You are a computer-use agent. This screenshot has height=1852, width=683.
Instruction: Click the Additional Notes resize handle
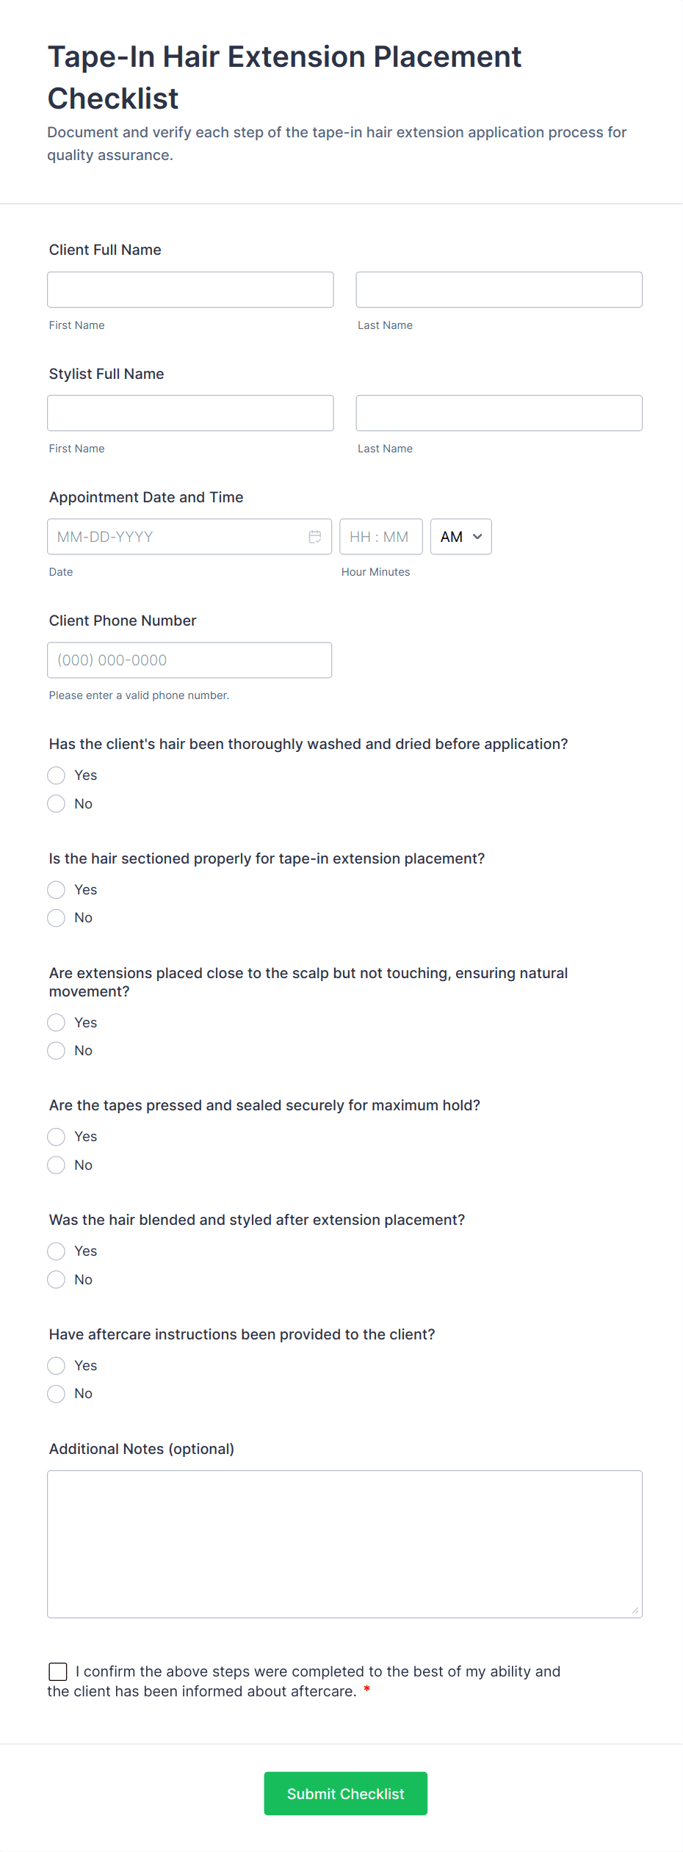point(635,1610)
